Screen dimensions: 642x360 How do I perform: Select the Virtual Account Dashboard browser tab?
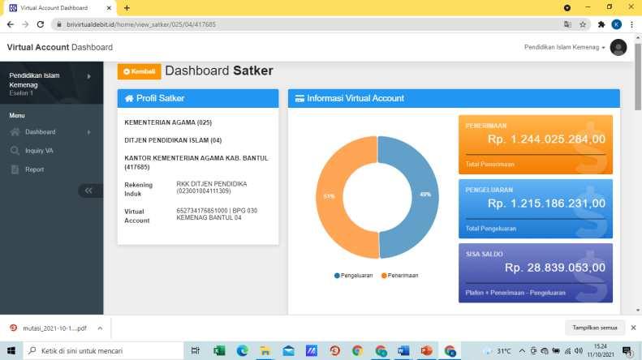[60, 8]
